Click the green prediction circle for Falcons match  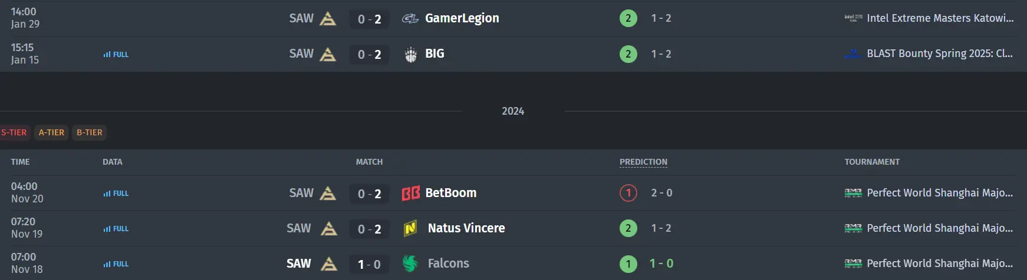628,264
